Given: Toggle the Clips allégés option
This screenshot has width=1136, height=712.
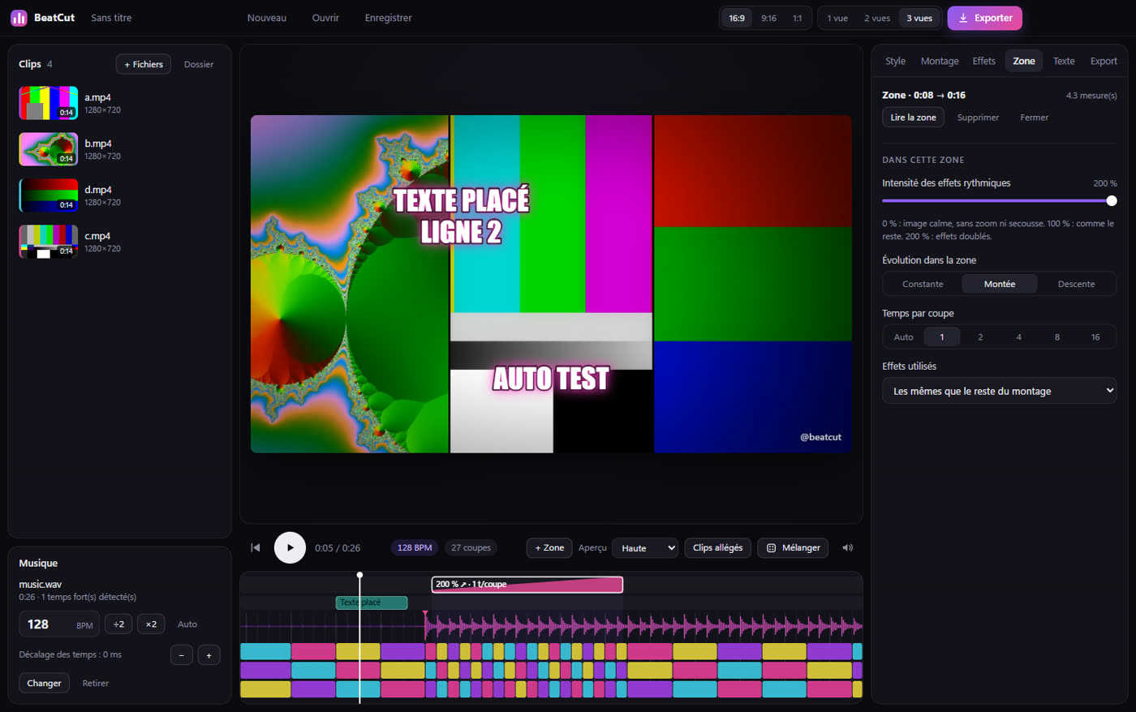Looking at the screenshot, I should (717, 547).
